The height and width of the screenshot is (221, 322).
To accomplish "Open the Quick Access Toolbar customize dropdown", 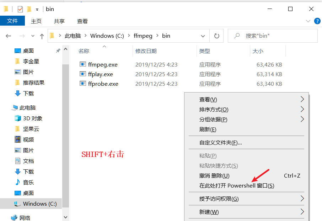I will [x=37, y=10].
